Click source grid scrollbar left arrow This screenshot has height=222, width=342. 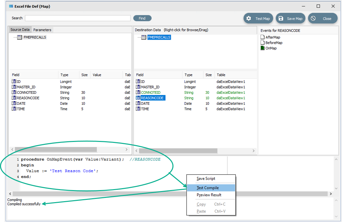pos(12,149)
